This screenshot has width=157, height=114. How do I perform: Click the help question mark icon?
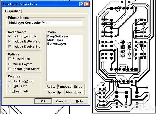coord(81,4)
